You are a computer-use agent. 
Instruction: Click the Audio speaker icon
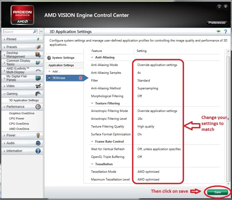tap(38, 143)
